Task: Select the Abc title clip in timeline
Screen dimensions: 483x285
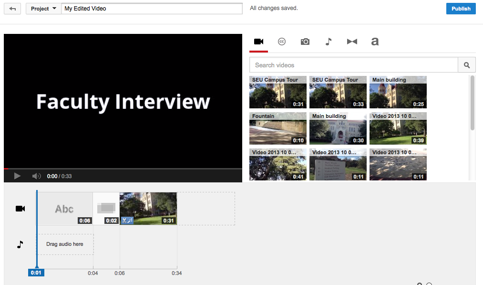Action: coord(65,209)
